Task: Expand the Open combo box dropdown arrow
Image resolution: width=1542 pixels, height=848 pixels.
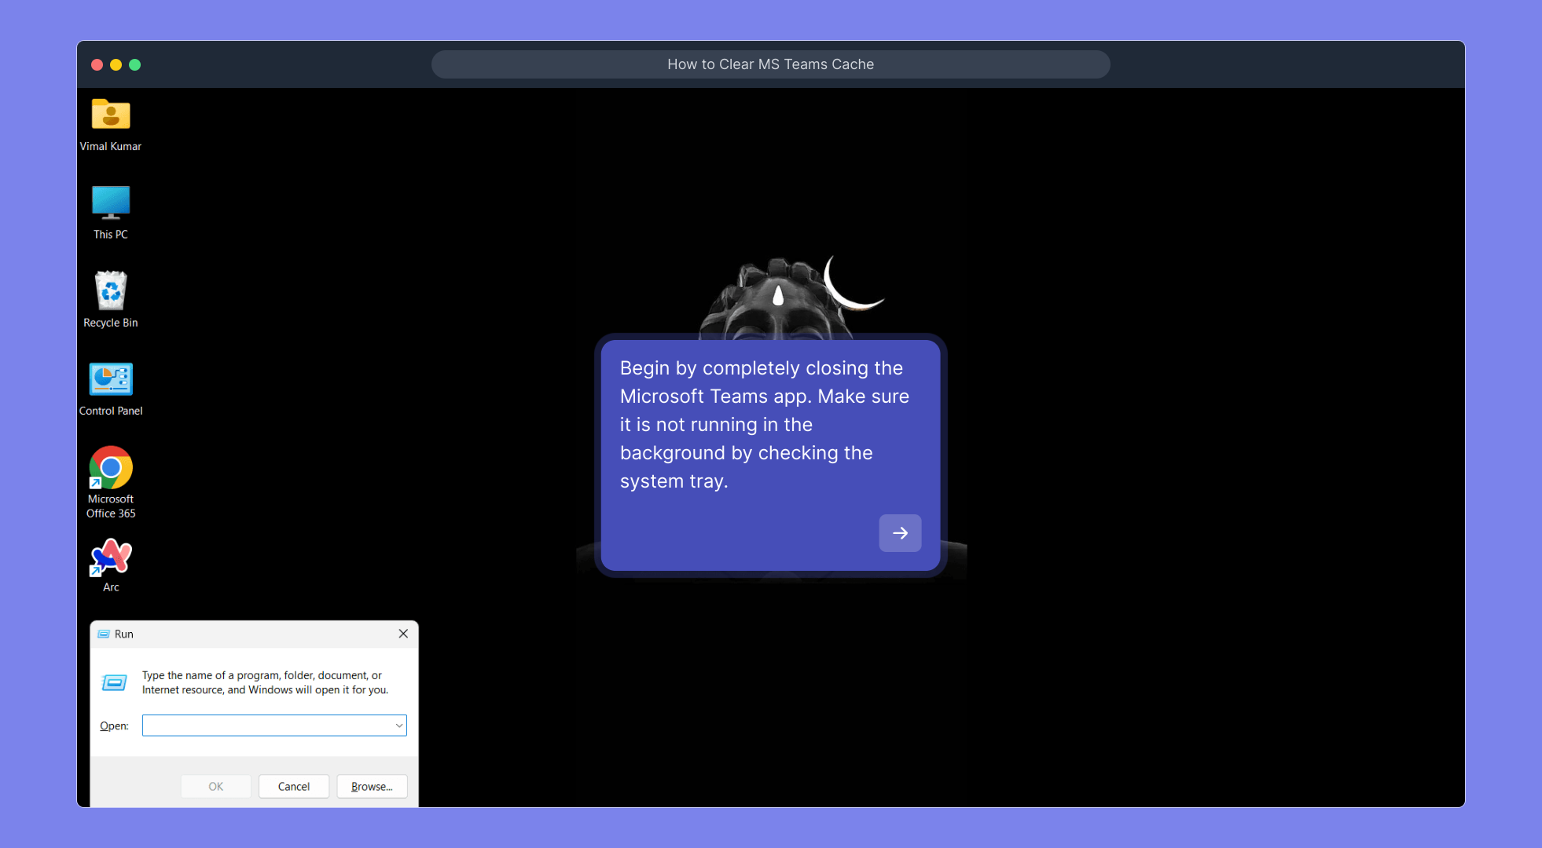Action: [x=399, y=726]
